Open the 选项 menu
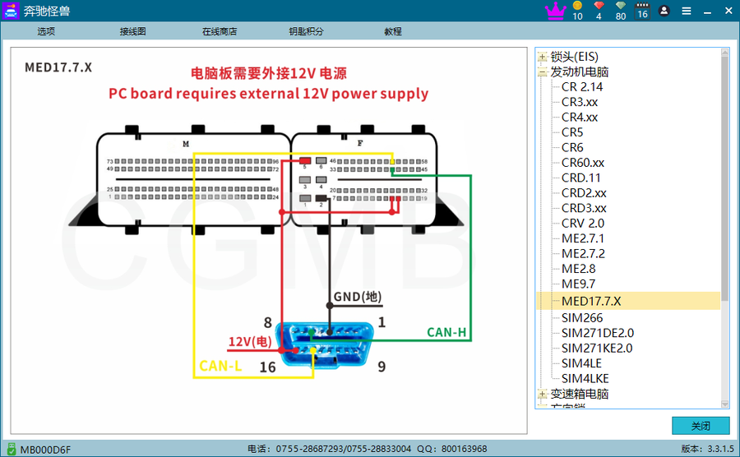This screenshot has width=740, height=457. click(46, 31)
